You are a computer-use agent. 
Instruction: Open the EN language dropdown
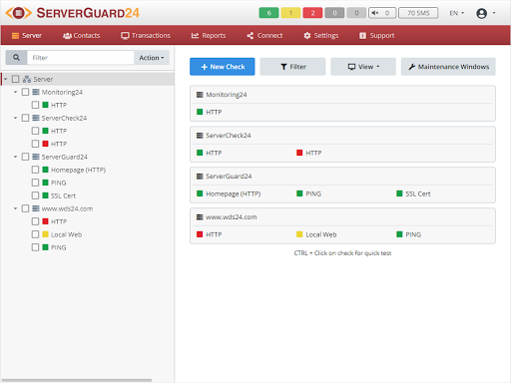point(456,13)
